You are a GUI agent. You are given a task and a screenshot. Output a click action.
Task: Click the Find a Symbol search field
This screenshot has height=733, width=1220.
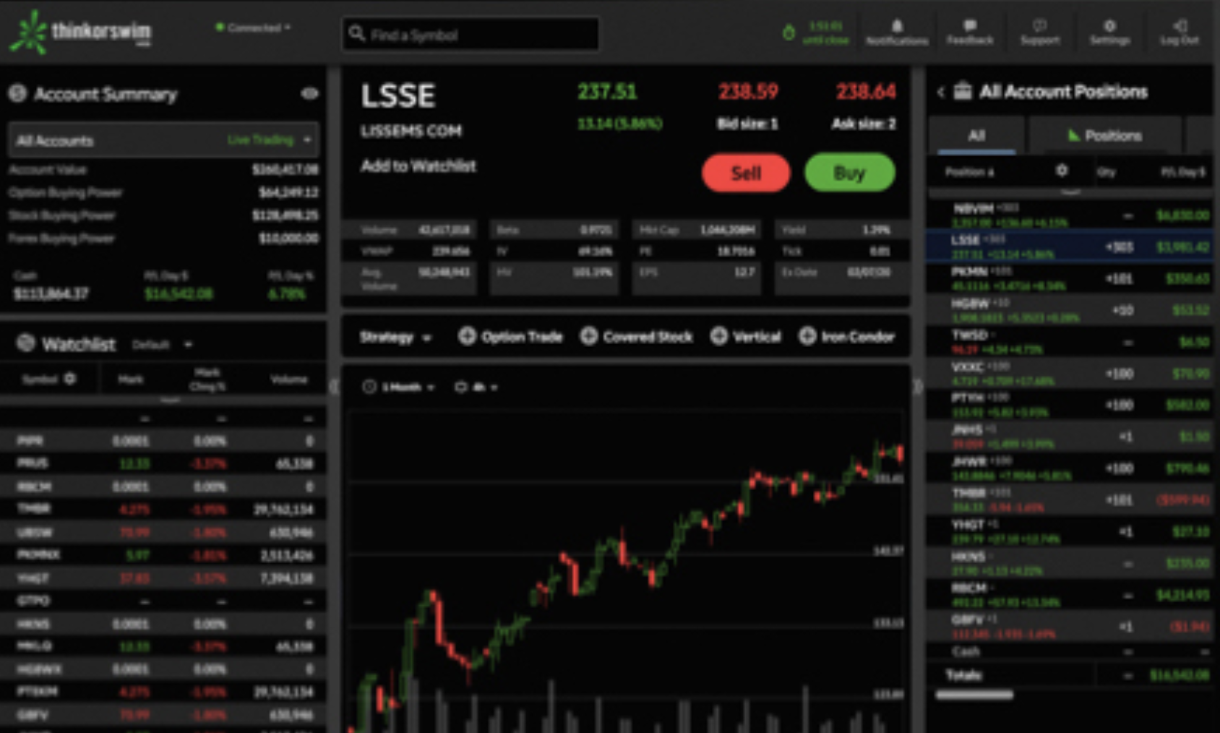click(469, 33)
